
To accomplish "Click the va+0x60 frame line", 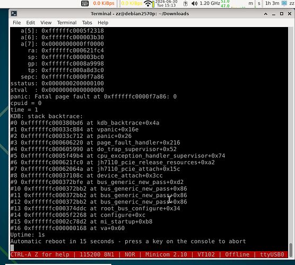I will tap(67, 228).
